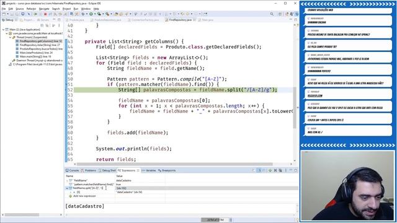
Task: Click Coverage run icon in toolbar
Action: tap(99, 14)
